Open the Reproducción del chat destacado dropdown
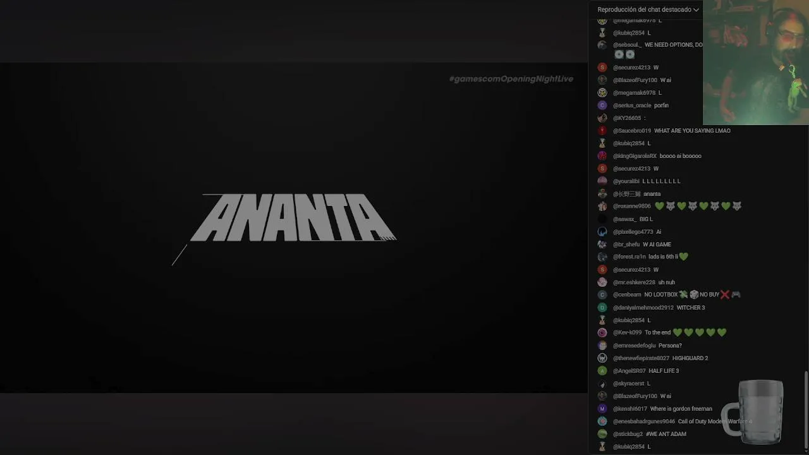Image resolution: width=809 pixels, height=455 pixels. [648, 9]
